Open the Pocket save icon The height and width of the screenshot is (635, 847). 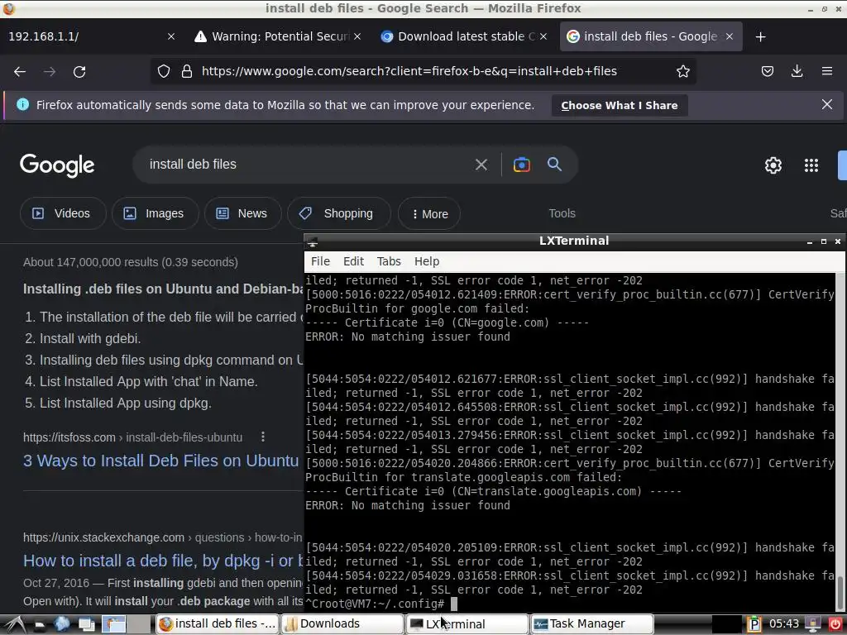(767, 71)
